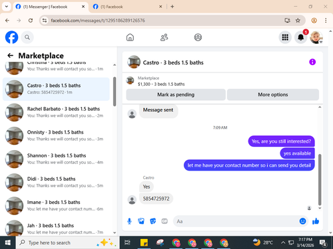Send a thumbs-up like

(x=316, y=221)
